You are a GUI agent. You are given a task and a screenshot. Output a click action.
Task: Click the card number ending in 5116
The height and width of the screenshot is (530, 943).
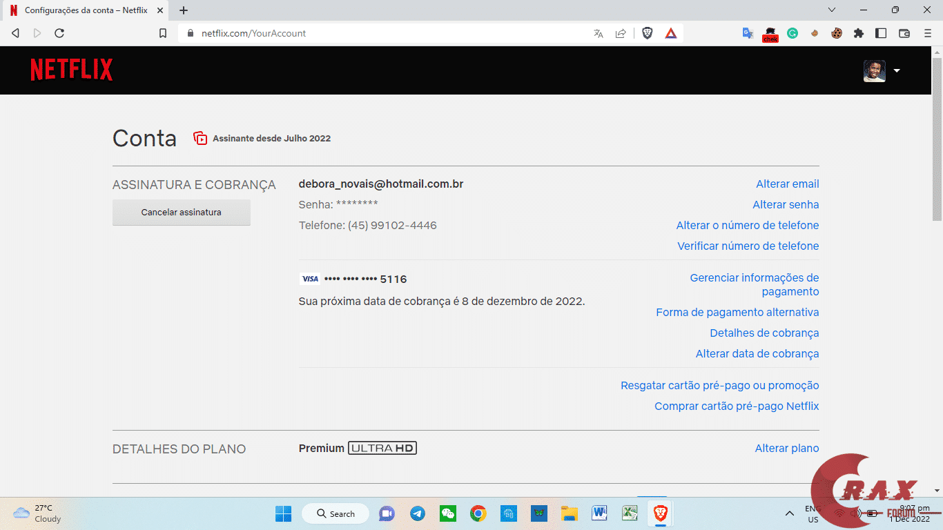coord(366,279)
